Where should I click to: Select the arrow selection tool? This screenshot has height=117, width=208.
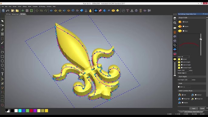(2, 21)
